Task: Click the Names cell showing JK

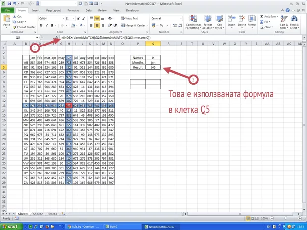Action: click(153, 58)
